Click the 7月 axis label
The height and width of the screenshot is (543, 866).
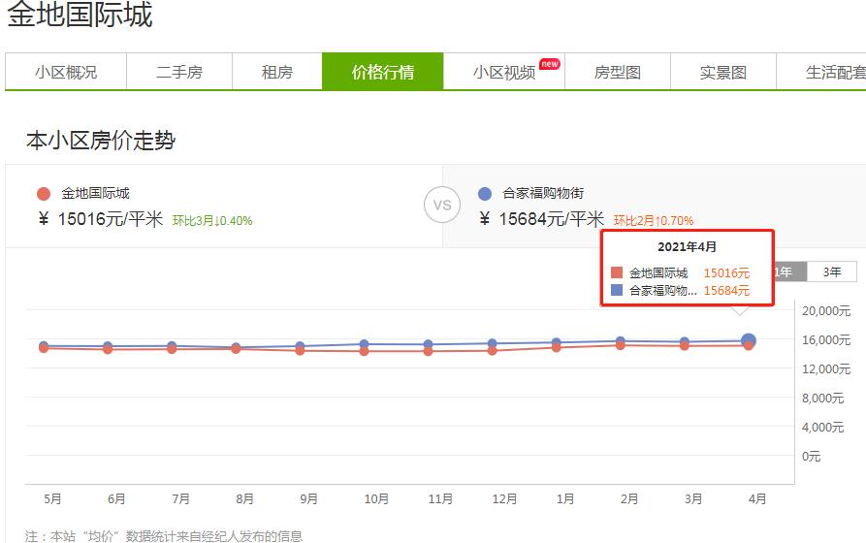[180, 498]
